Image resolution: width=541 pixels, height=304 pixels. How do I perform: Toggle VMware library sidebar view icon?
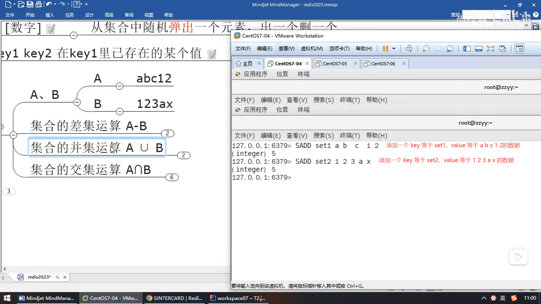pyautogui.click(x=467, y=48)
